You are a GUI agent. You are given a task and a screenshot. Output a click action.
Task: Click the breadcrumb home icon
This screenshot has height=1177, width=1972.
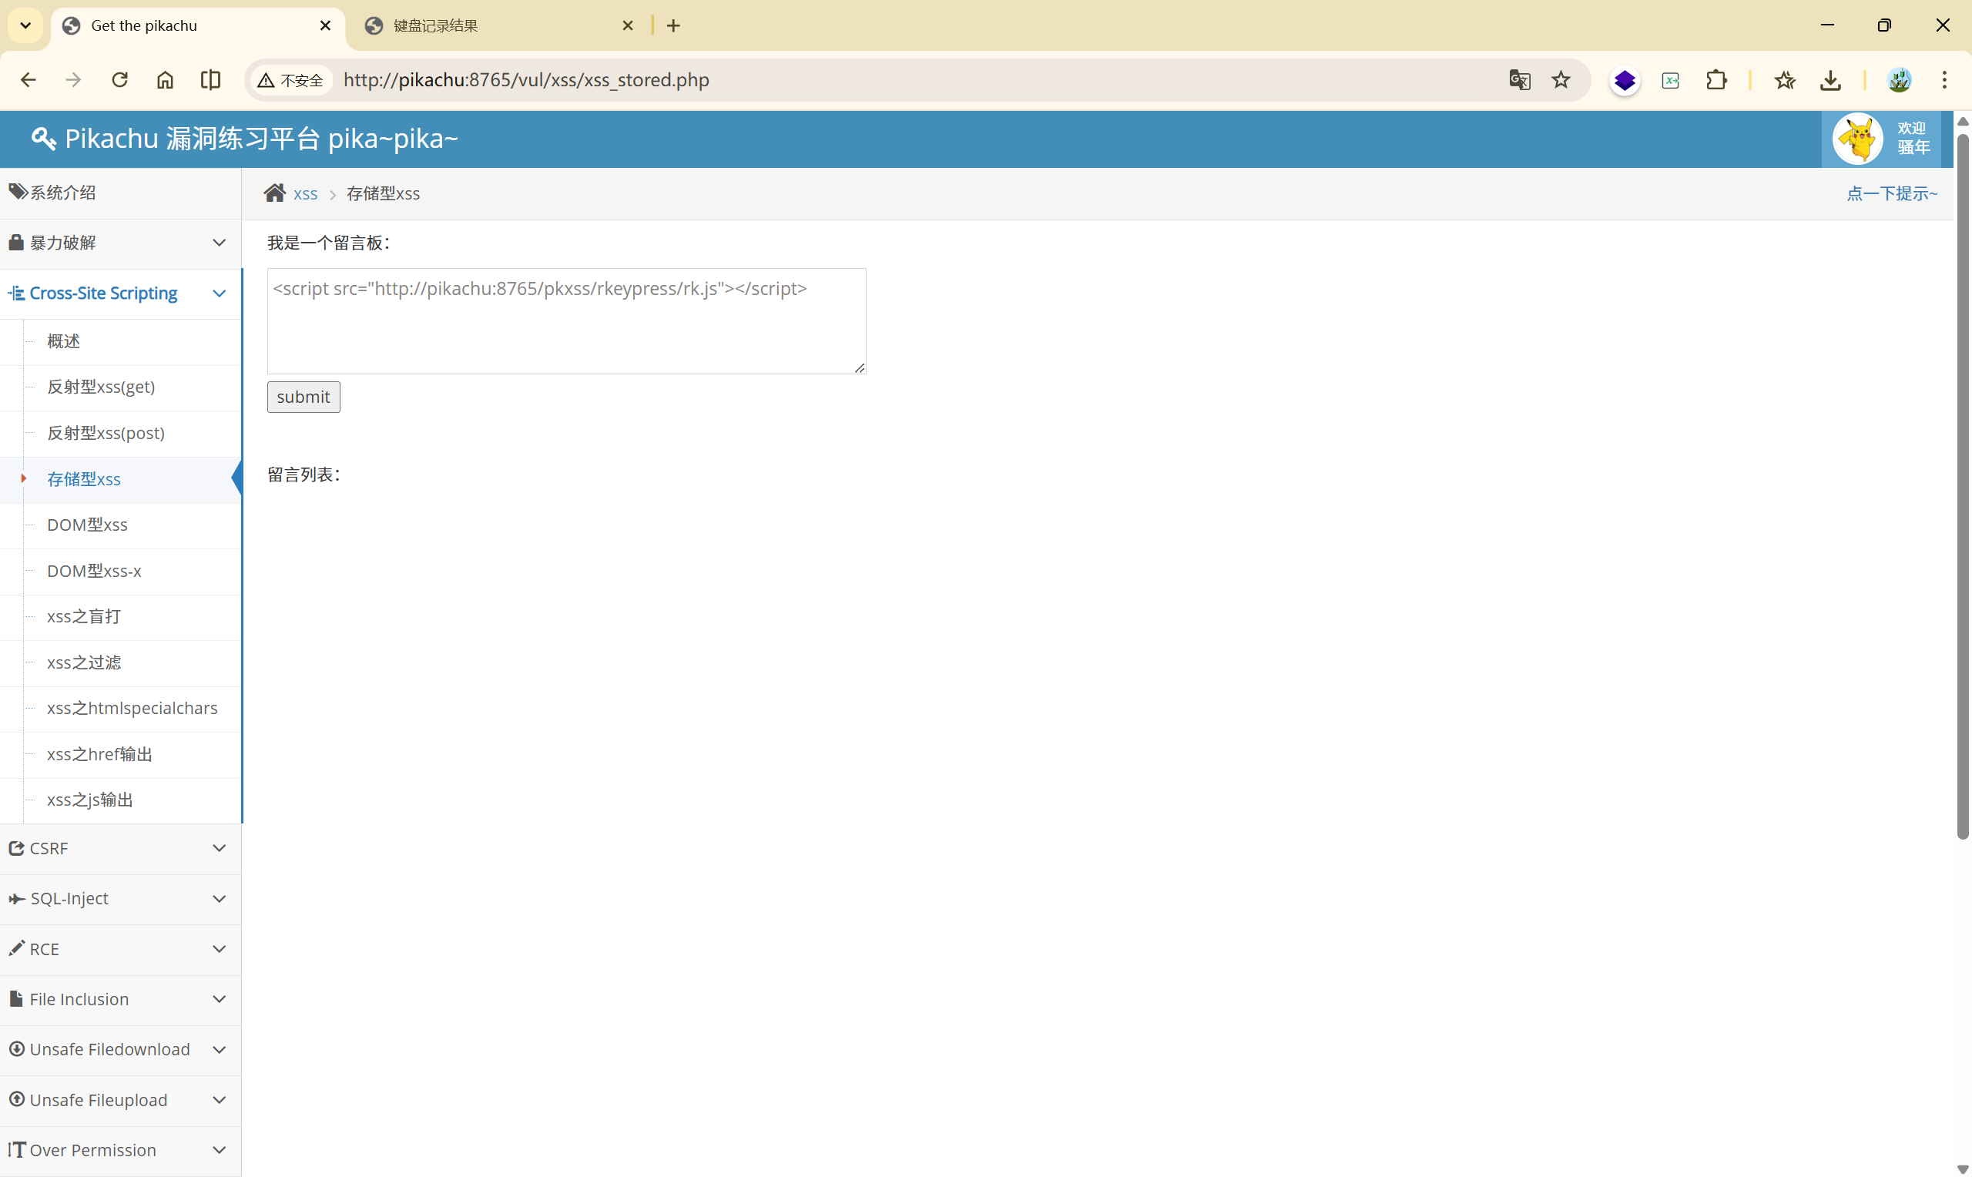pos(275,193)
